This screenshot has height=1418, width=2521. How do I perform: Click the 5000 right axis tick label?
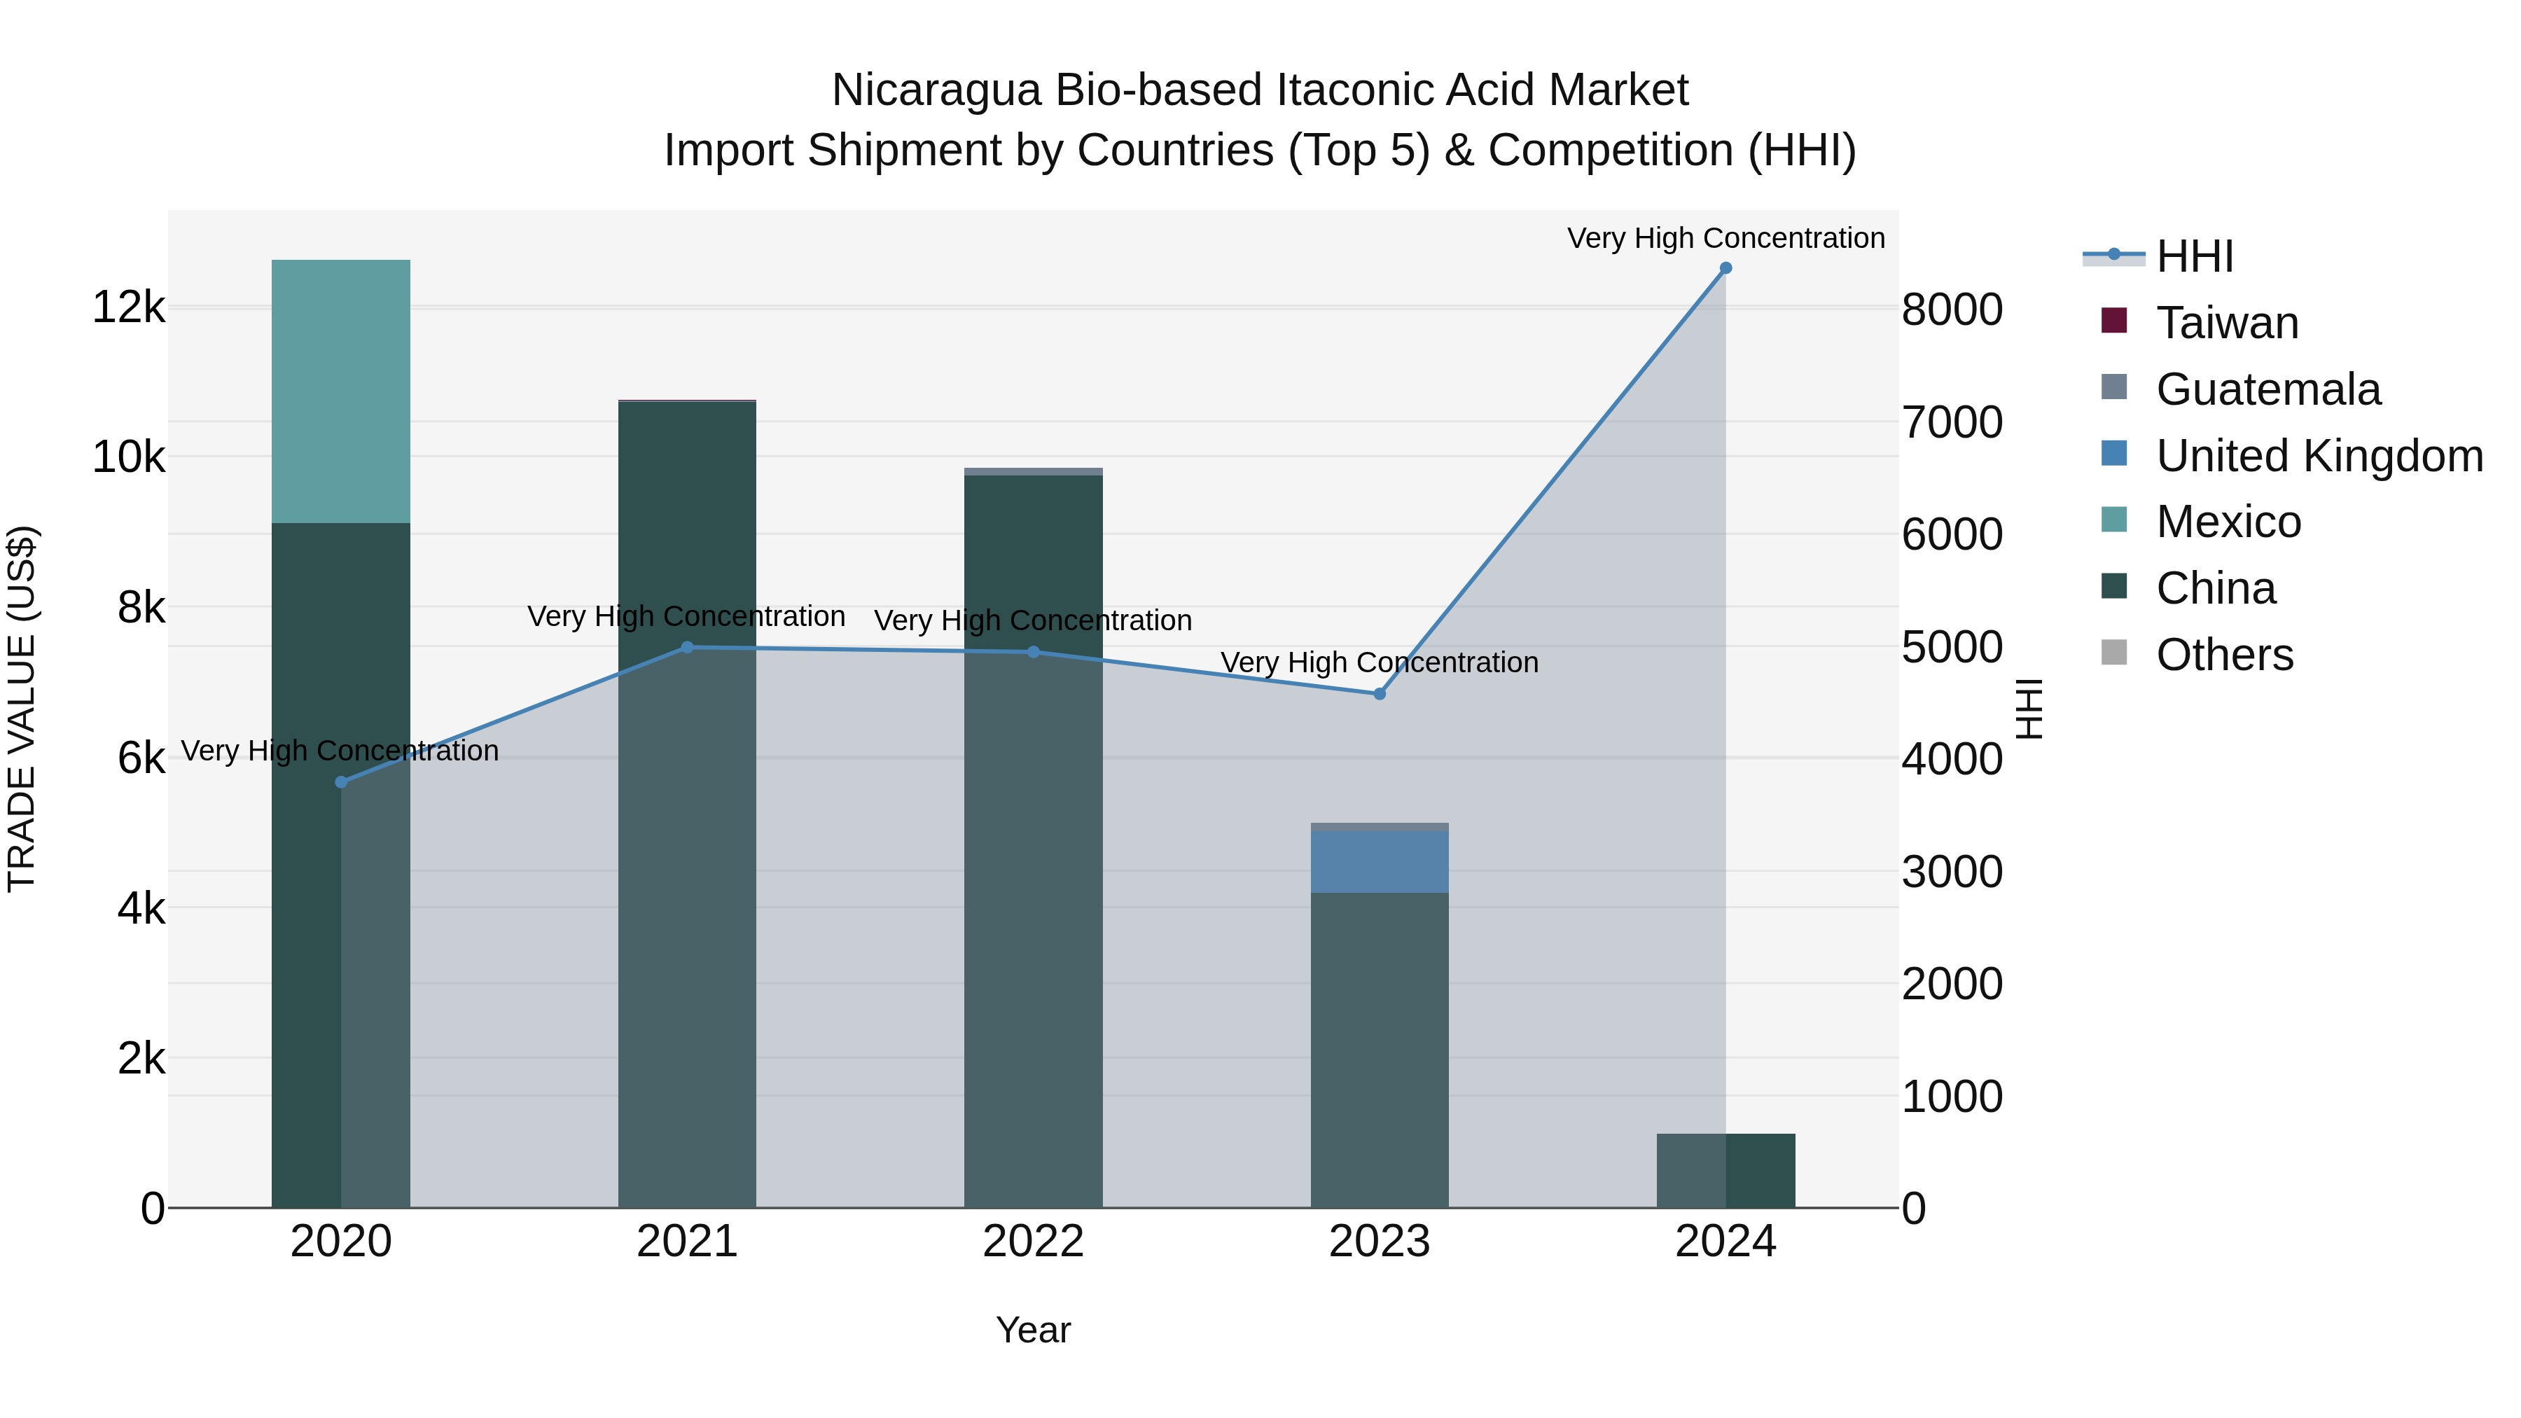[1952, 647]
